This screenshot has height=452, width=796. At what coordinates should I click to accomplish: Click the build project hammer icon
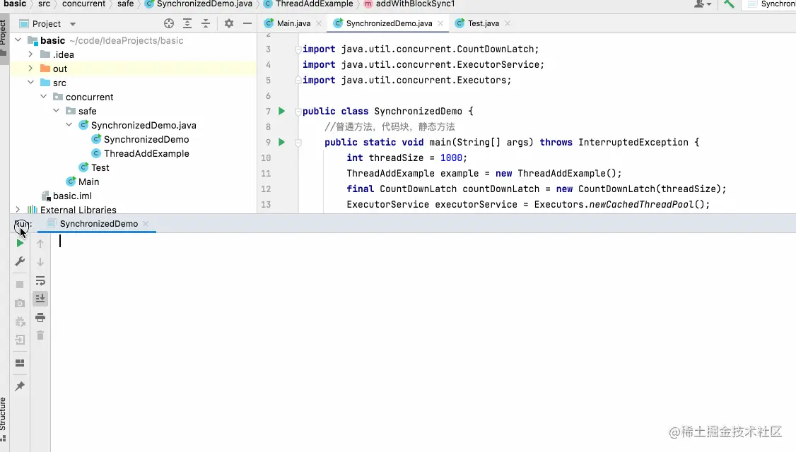pyautogui.click(x=729, y=4)
